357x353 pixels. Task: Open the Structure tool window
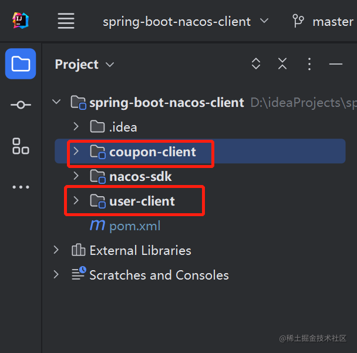pos(21,146)
